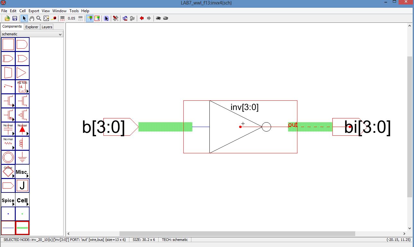The width and height of the screenshot is (414, 247).
Task: Select the green bus pin dot
Action: point(22,214)
